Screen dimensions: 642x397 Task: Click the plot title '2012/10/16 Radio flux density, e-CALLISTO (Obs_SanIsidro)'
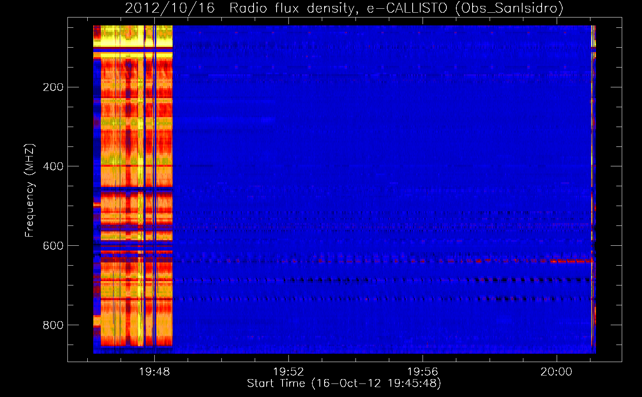[x=344, y=8]
